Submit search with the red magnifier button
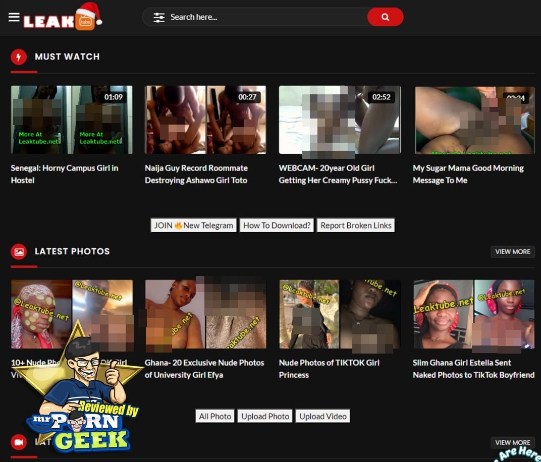Viewport: 541px width, 462px height. tap(385, 17)
